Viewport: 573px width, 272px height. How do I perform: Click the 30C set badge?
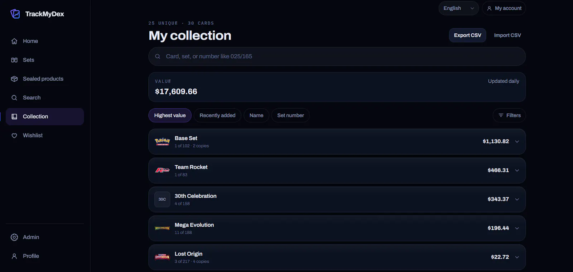[162, 199]
